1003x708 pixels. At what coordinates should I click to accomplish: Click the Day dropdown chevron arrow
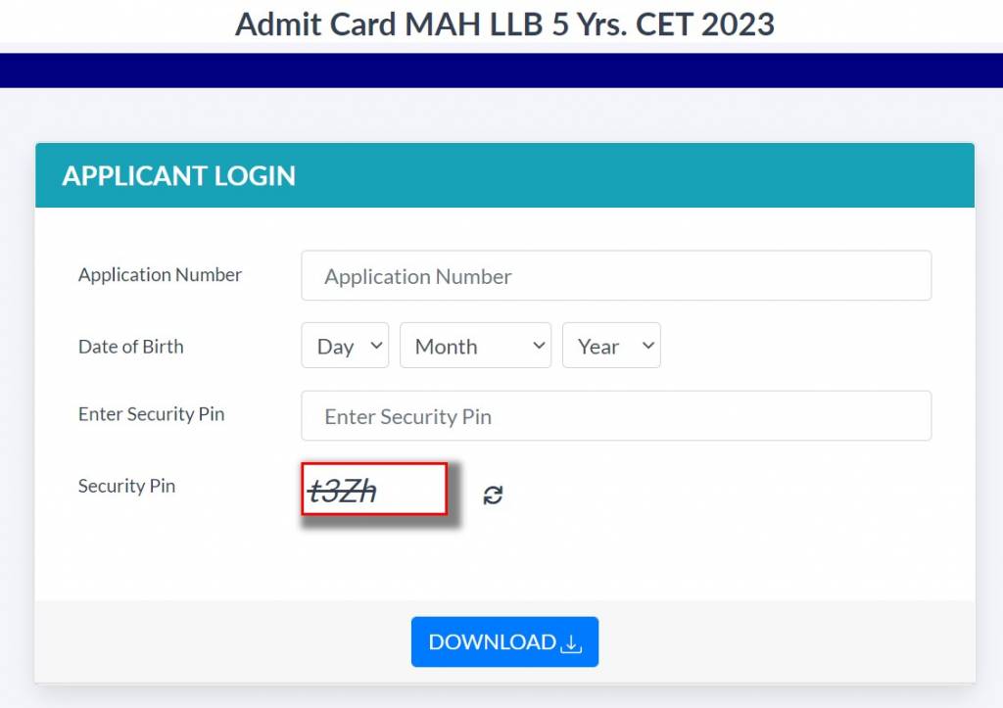(374, 346)
